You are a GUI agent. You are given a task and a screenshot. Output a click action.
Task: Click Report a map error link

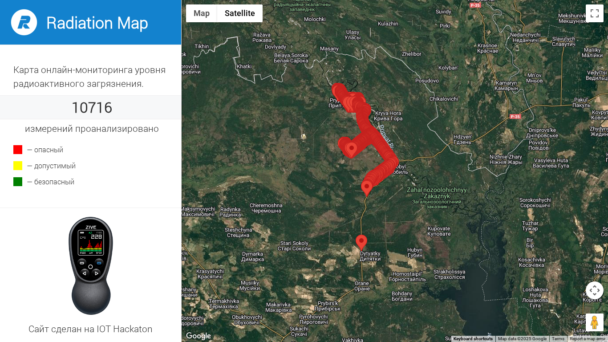(x=588, y=339)
